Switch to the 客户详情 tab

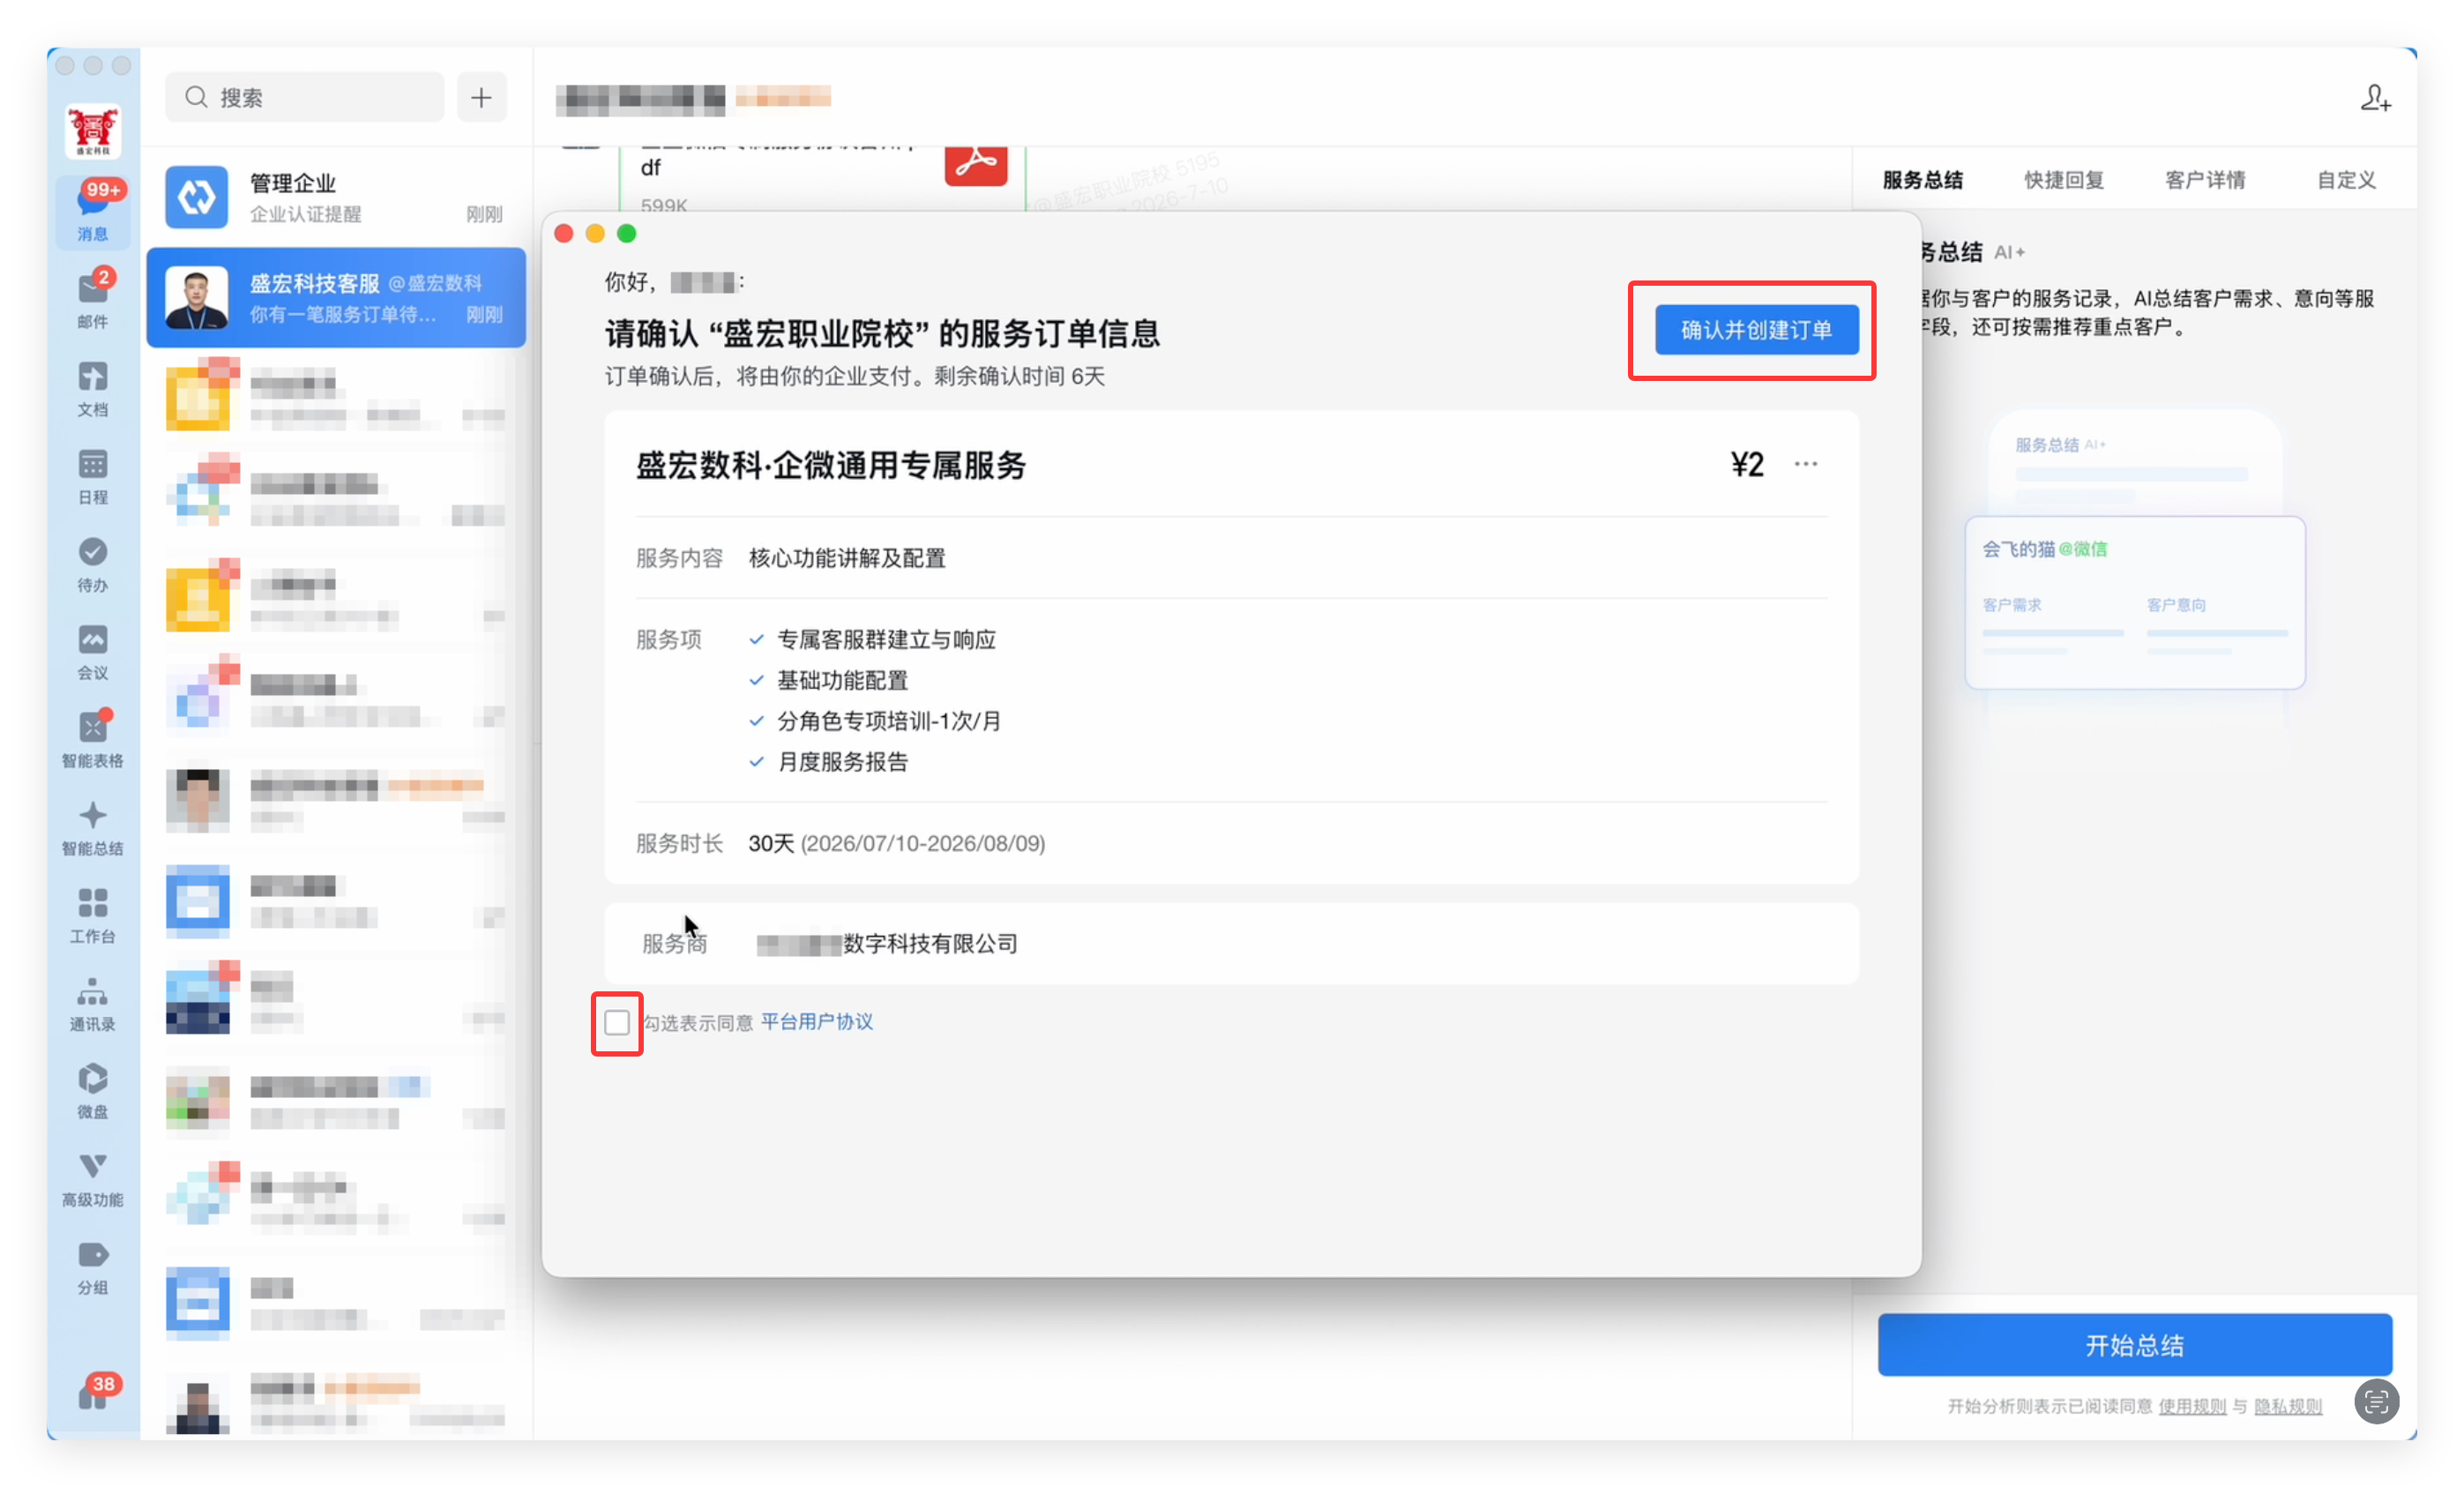[2205, 180]
